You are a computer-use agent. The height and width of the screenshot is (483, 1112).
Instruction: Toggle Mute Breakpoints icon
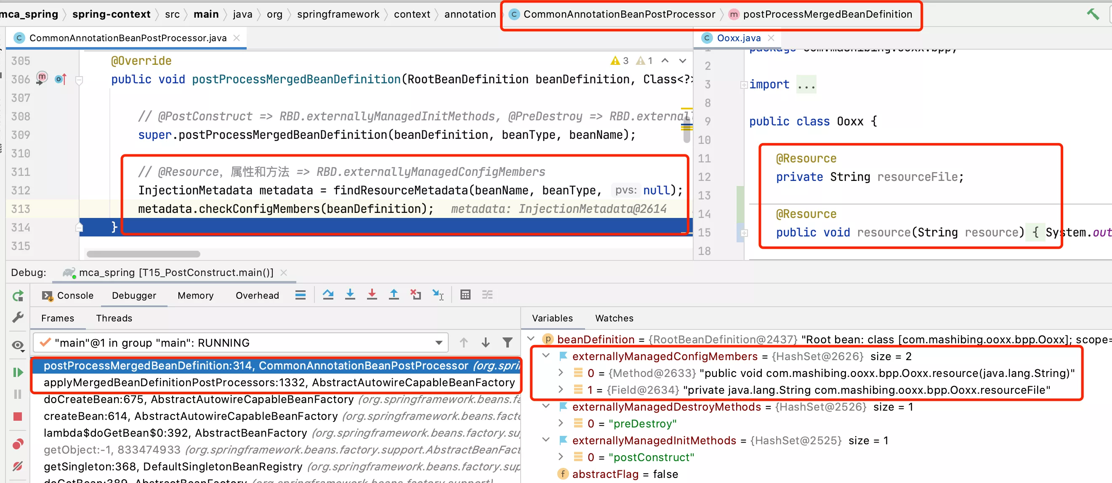pyautogui.click(x=18, y=466)
